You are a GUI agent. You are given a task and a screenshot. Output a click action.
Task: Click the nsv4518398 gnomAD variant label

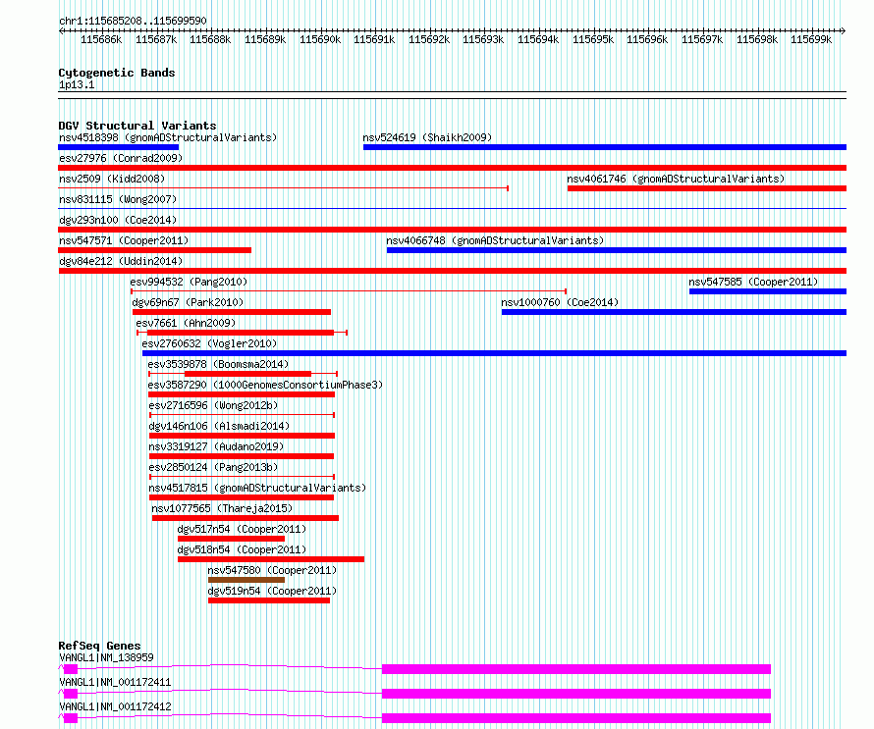168,137
